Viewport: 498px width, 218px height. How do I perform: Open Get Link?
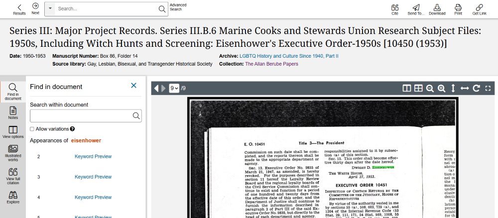479,9
